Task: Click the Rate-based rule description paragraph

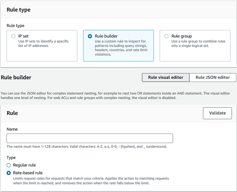Action: (91, 181)
